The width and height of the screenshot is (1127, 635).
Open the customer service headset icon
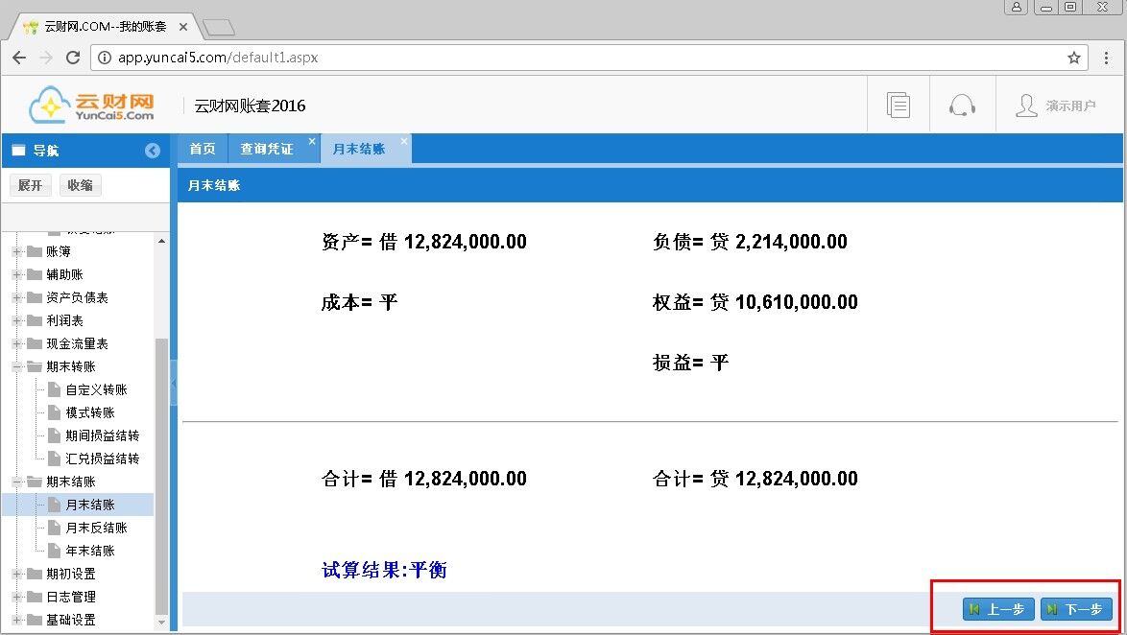coord(962,106)
